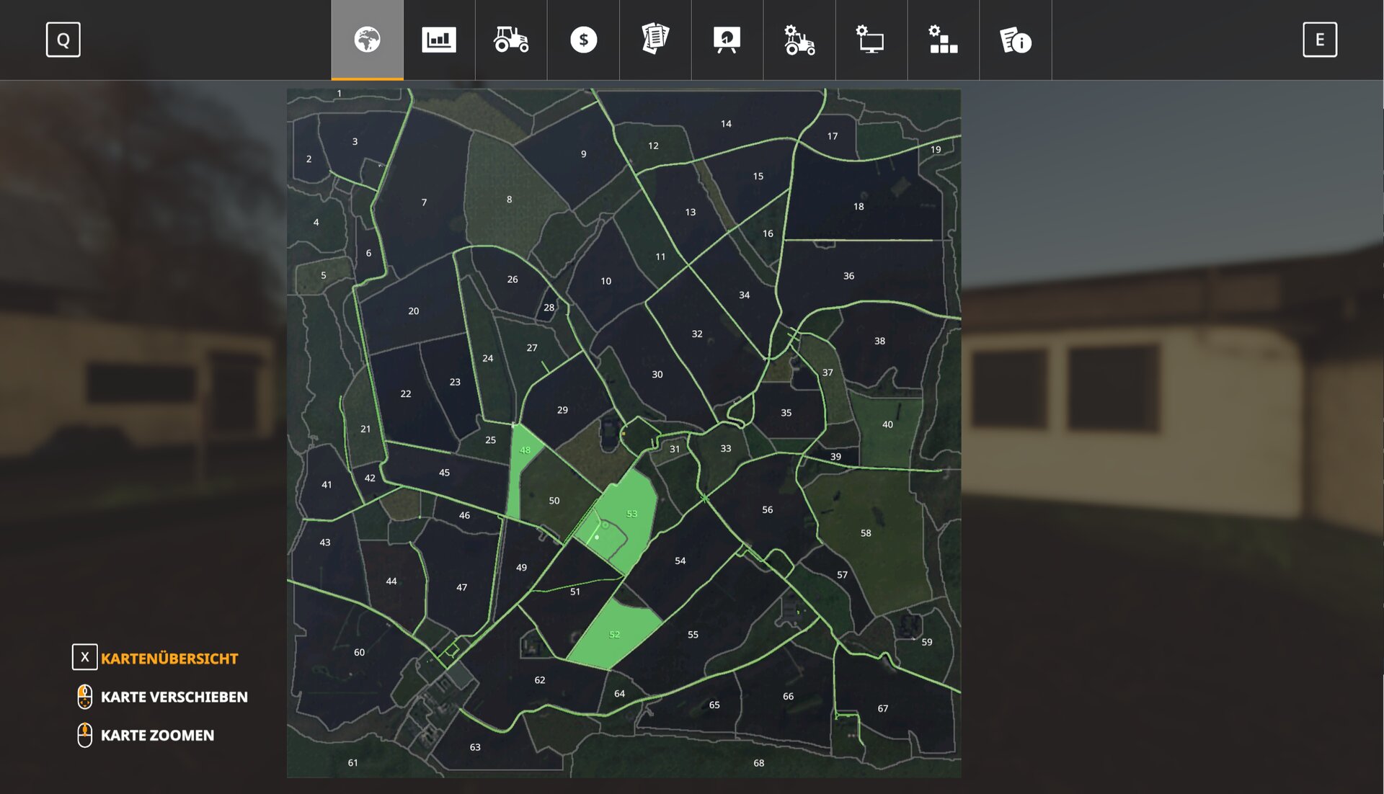Open the tutorial presentation board tab
This screenshot has width=1384, height=794.
[727, 40]
